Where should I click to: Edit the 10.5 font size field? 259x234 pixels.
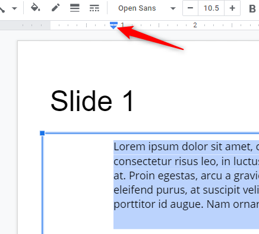click(211, 8)
